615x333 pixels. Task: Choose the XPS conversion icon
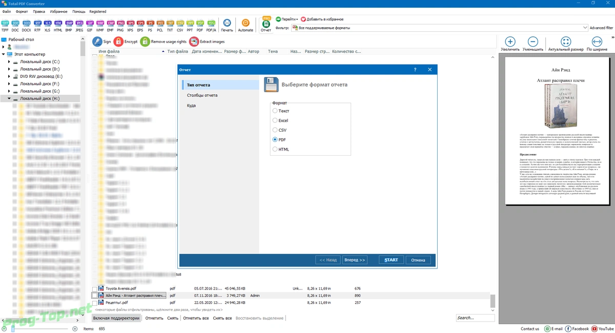pyautogui.click(x=131, y=25)
